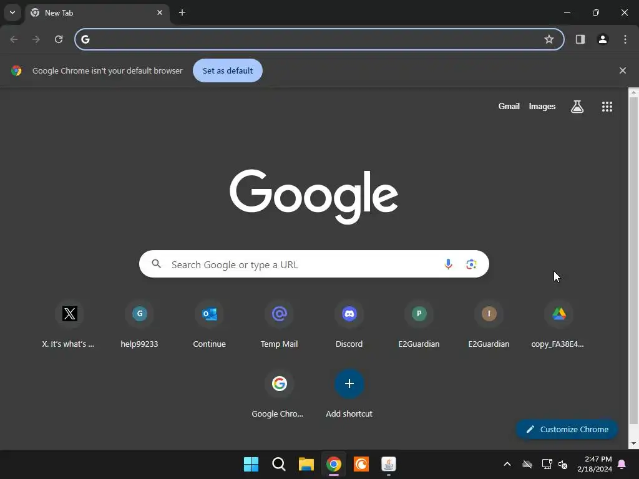Focus the Chrome address bar
639x479 pixels.
pyautogui.click(x=319, y=39)
